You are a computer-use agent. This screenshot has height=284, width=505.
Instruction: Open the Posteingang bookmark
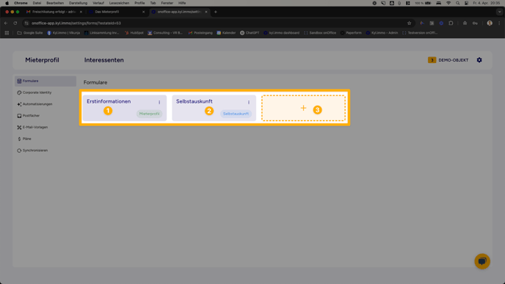coord(200,33)
